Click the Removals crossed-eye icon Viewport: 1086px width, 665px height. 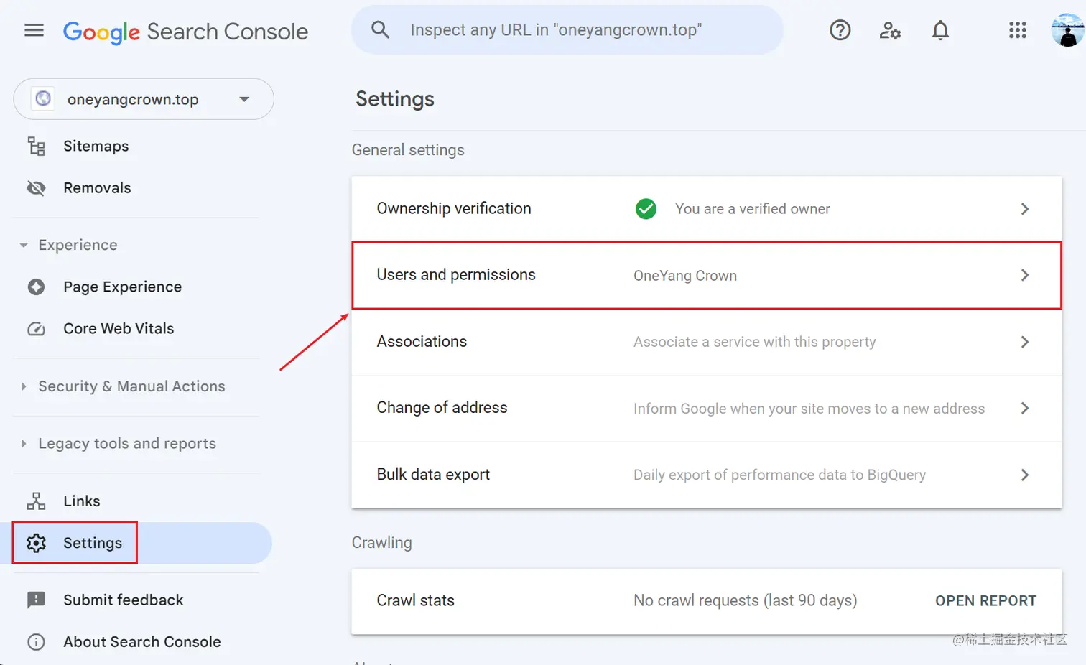click(x=36, y=187)
